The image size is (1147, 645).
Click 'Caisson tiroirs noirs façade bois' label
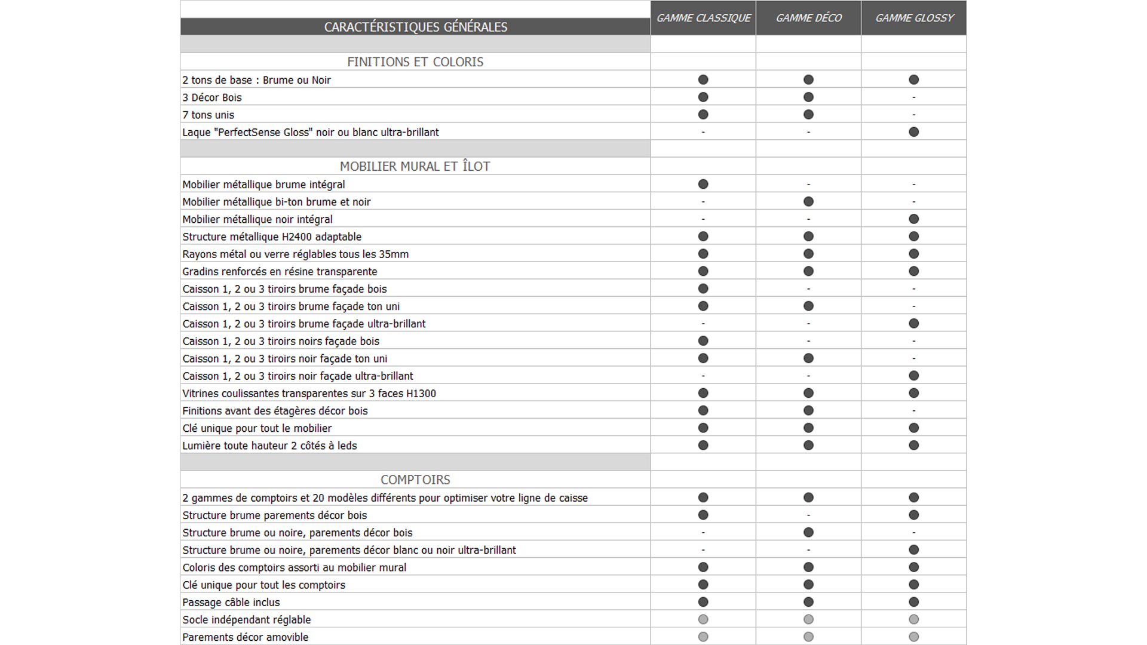(281, 341)
